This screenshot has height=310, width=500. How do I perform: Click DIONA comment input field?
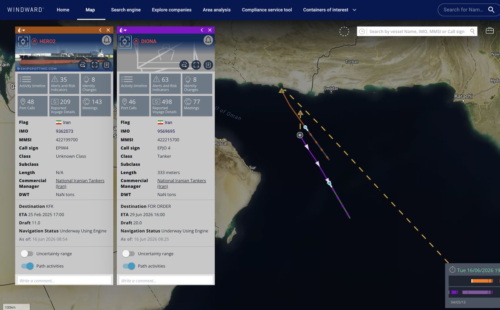[x=166, y=280]
